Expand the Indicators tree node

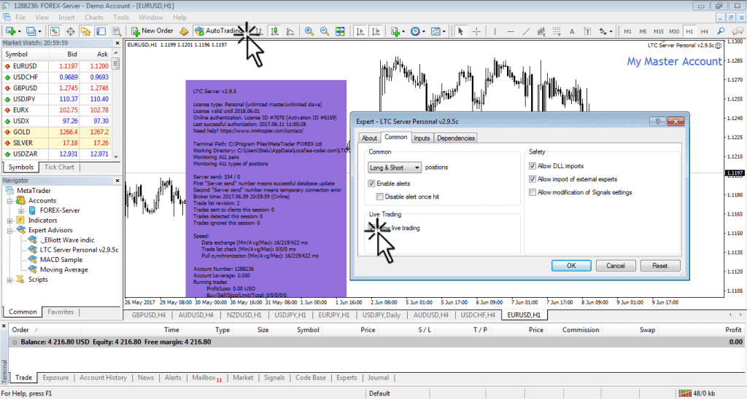point(9,221)
